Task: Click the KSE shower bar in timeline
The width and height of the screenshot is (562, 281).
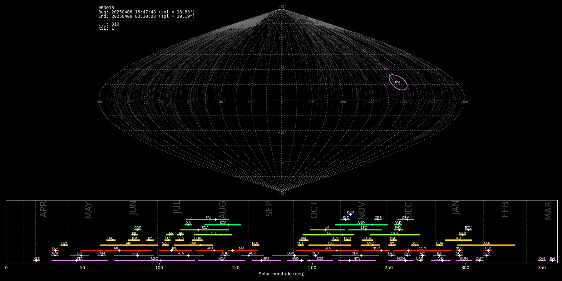Action: [37, 260]
